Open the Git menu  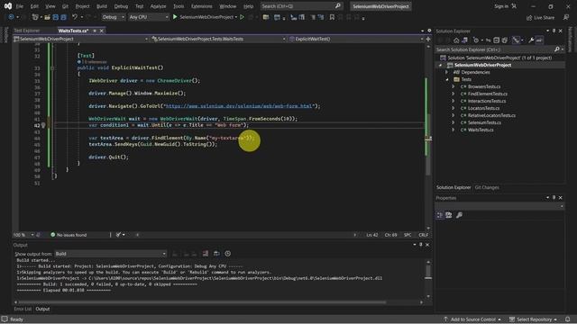click(x=65, y=6)
